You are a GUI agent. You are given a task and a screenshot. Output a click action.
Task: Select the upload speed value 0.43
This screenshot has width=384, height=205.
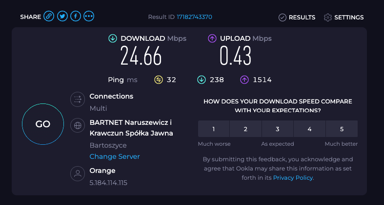tap(235, 56)
